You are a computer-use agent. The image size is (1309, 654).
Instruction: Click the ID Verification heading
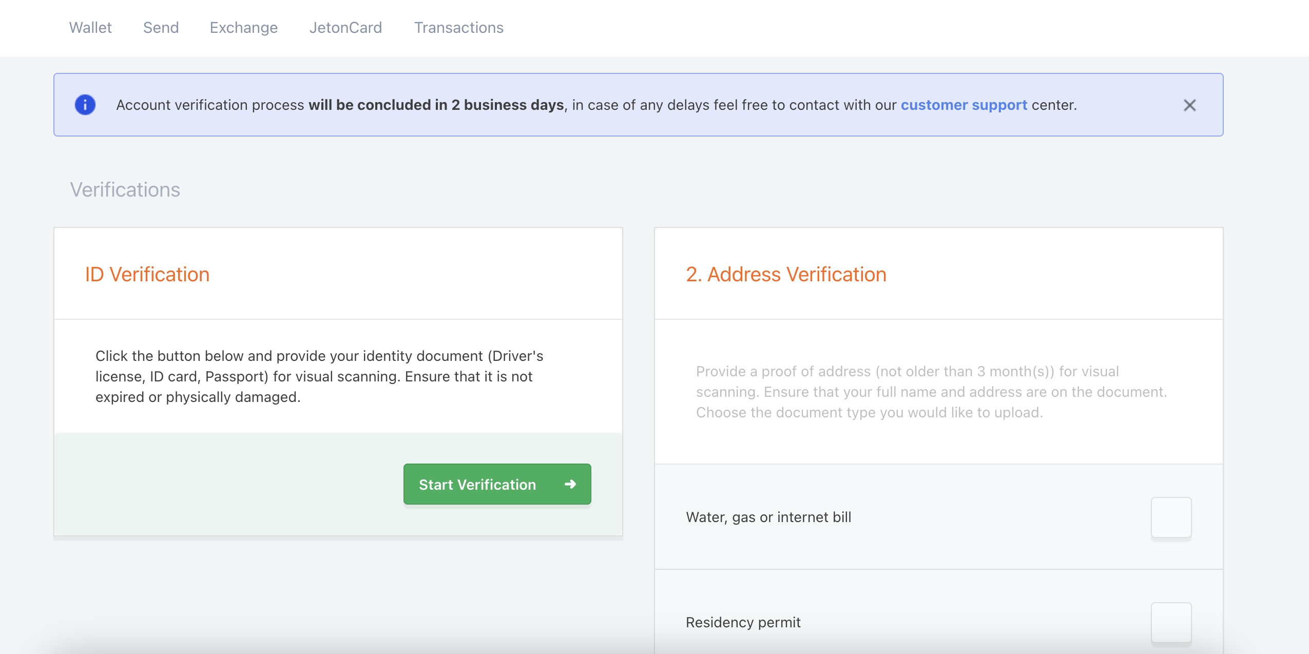pos(147,274)
